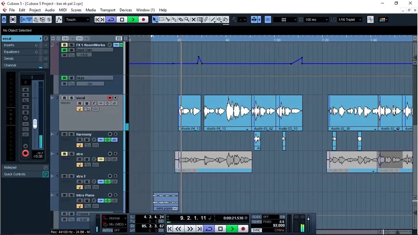Toggle cycle mode in the top toolbar
418x235 pixels.
111,20
